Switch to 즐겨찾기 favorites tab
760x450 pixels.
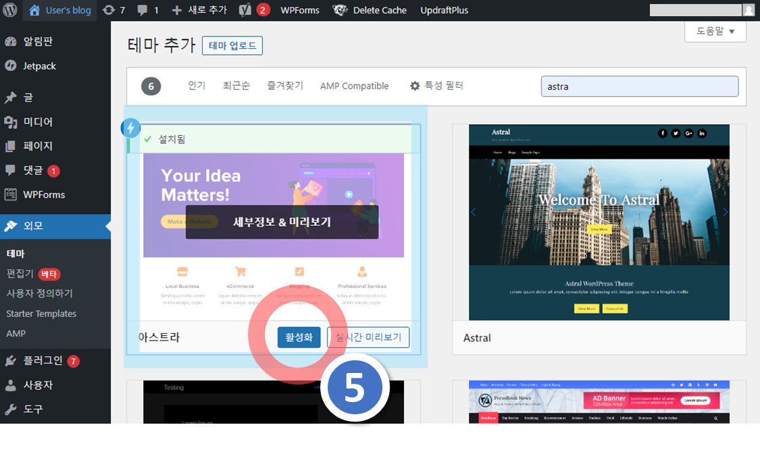coord(285,86)
